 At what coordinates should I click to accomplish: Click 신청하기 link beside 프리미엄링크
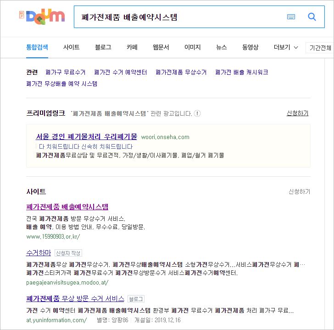pos(298,113)
